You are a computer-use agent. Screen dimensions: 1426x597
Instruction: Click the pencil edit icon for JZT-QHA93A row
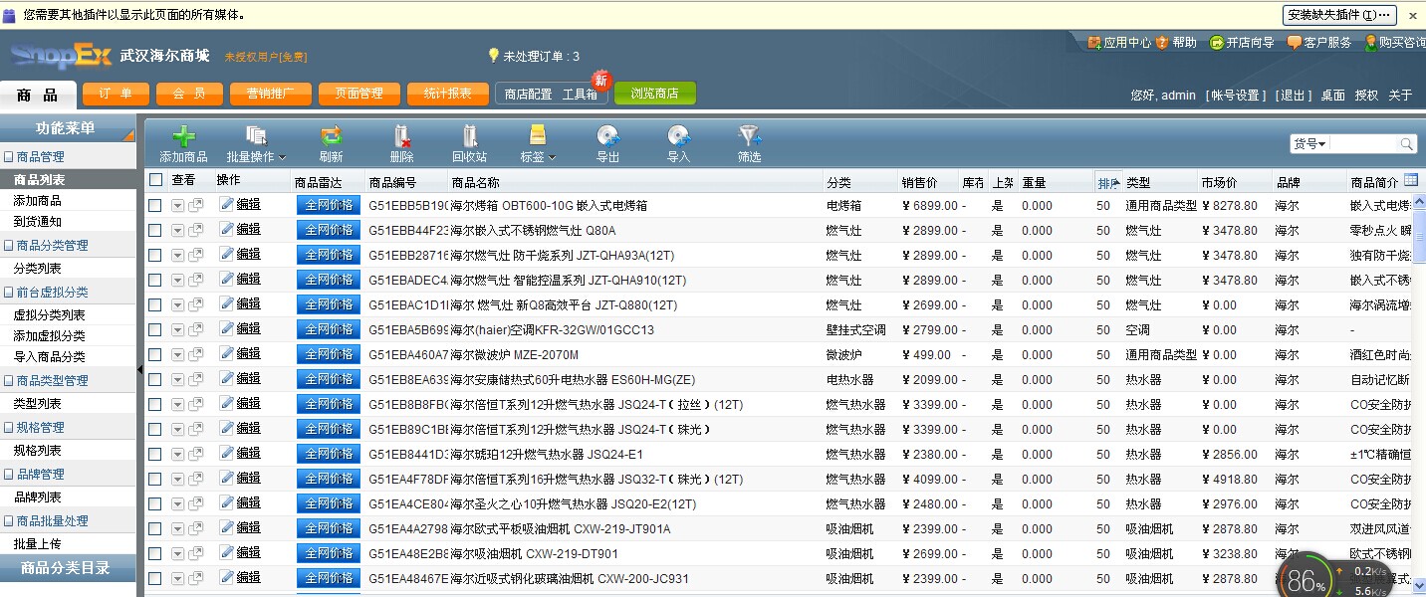click(x=226, y=254)
